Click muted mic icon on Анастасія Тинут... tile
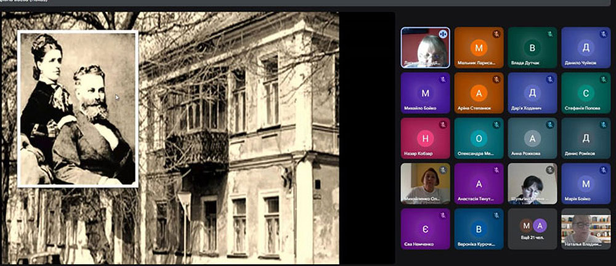The height and width of the screenshot is (266, 616). click(x=496, y=170)
